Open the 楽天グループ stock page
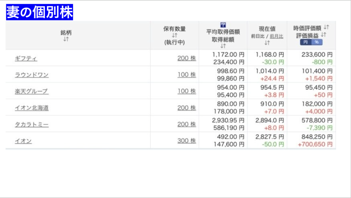Image resolution: width=351 pixels, height=198 pixels. tap(32, 91)
